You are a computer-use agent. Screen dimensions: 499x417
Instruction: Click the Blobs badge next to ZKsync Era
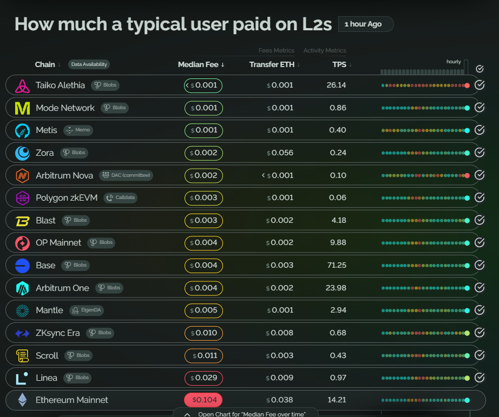(x=100, y=333)
